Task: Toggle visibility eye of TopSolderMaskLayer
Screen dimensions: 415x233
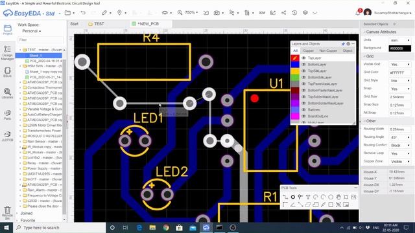Action: click(303, 96)
